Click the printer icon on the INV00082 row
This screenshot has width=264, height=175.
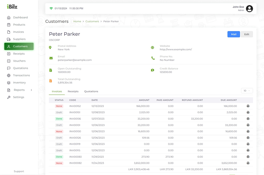pos(248,163)
